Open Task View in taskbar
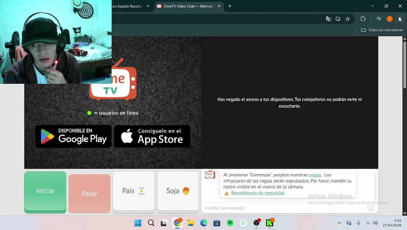The height and width of the screenshot is (230, 407). [x=164, y=223]
